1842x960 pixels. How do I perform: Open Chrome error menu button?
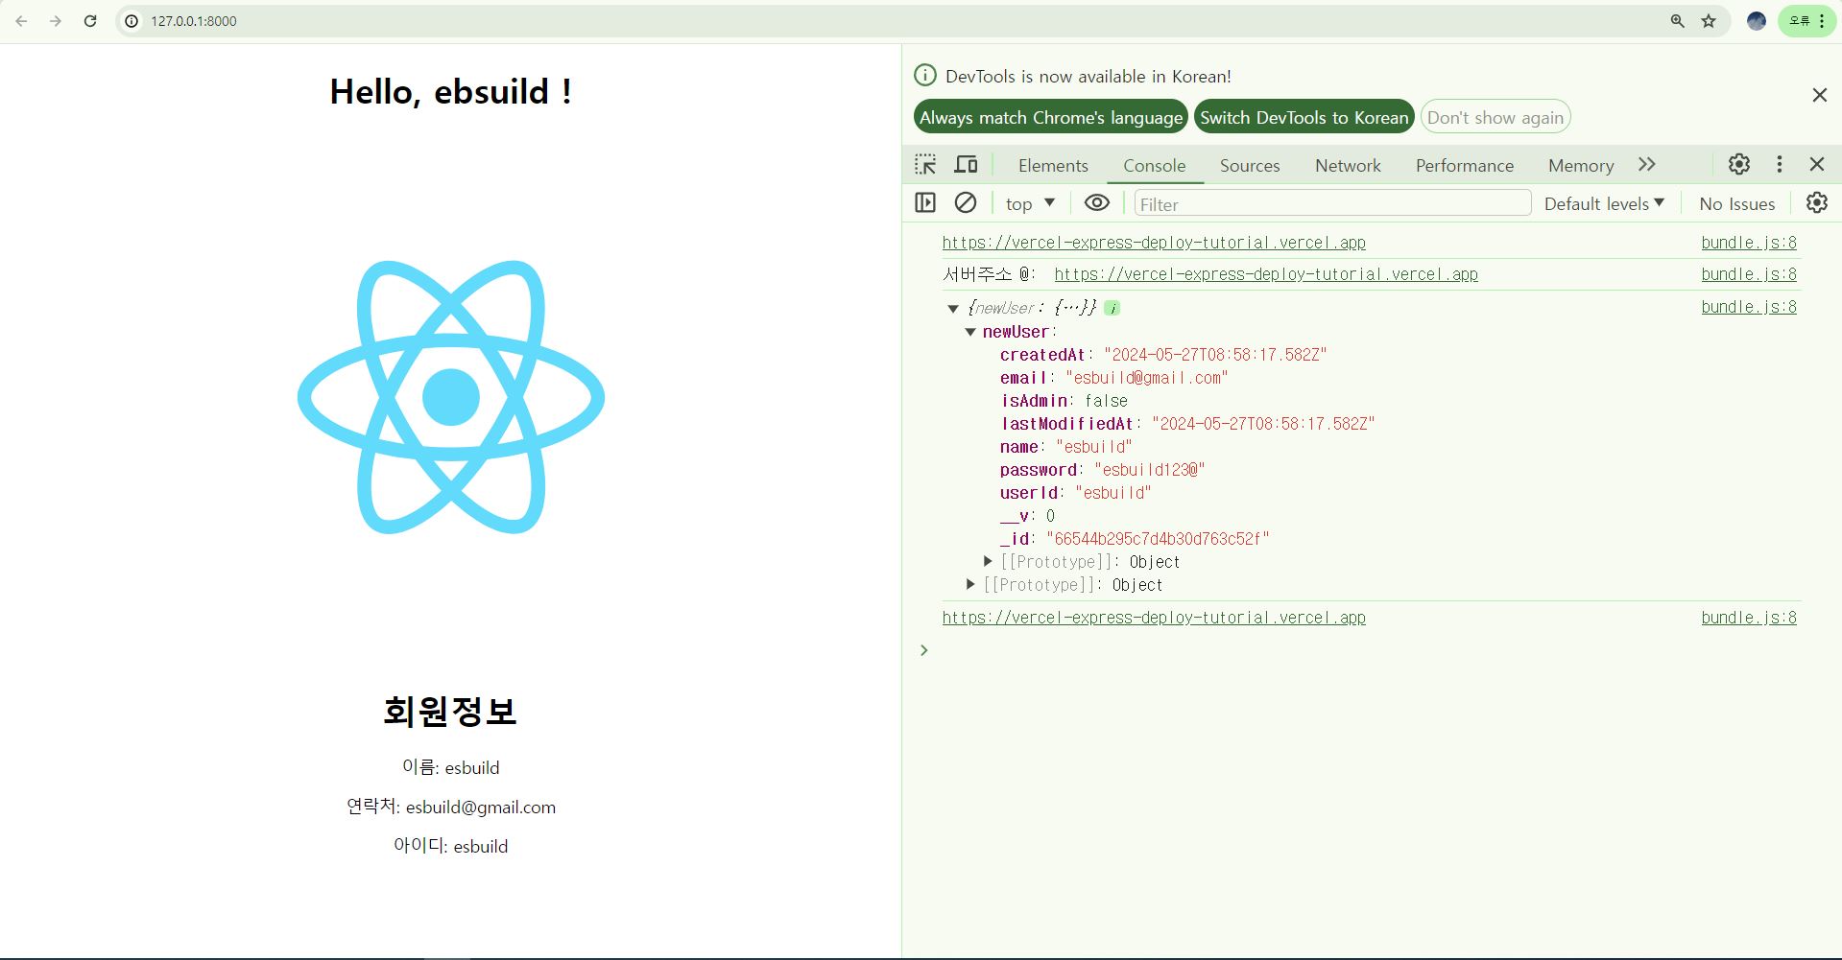(1807, 21)
